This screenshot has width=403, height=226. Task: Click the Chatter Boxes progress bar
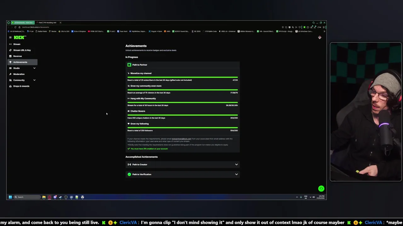(x=183, y=115)
